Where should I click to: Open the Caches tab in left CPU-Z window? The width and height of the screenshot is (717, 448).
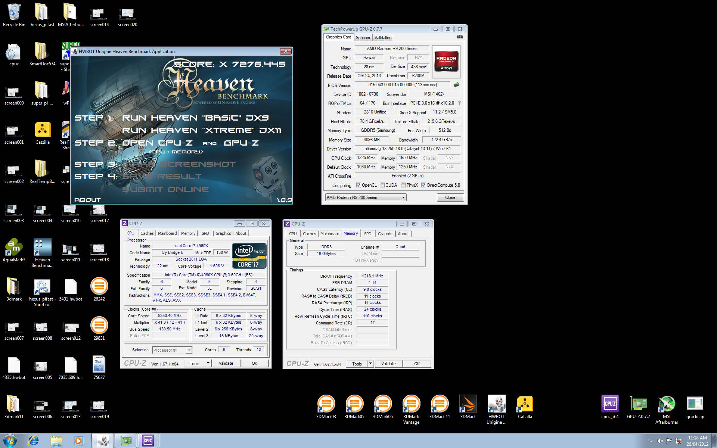tap(147, 233)
